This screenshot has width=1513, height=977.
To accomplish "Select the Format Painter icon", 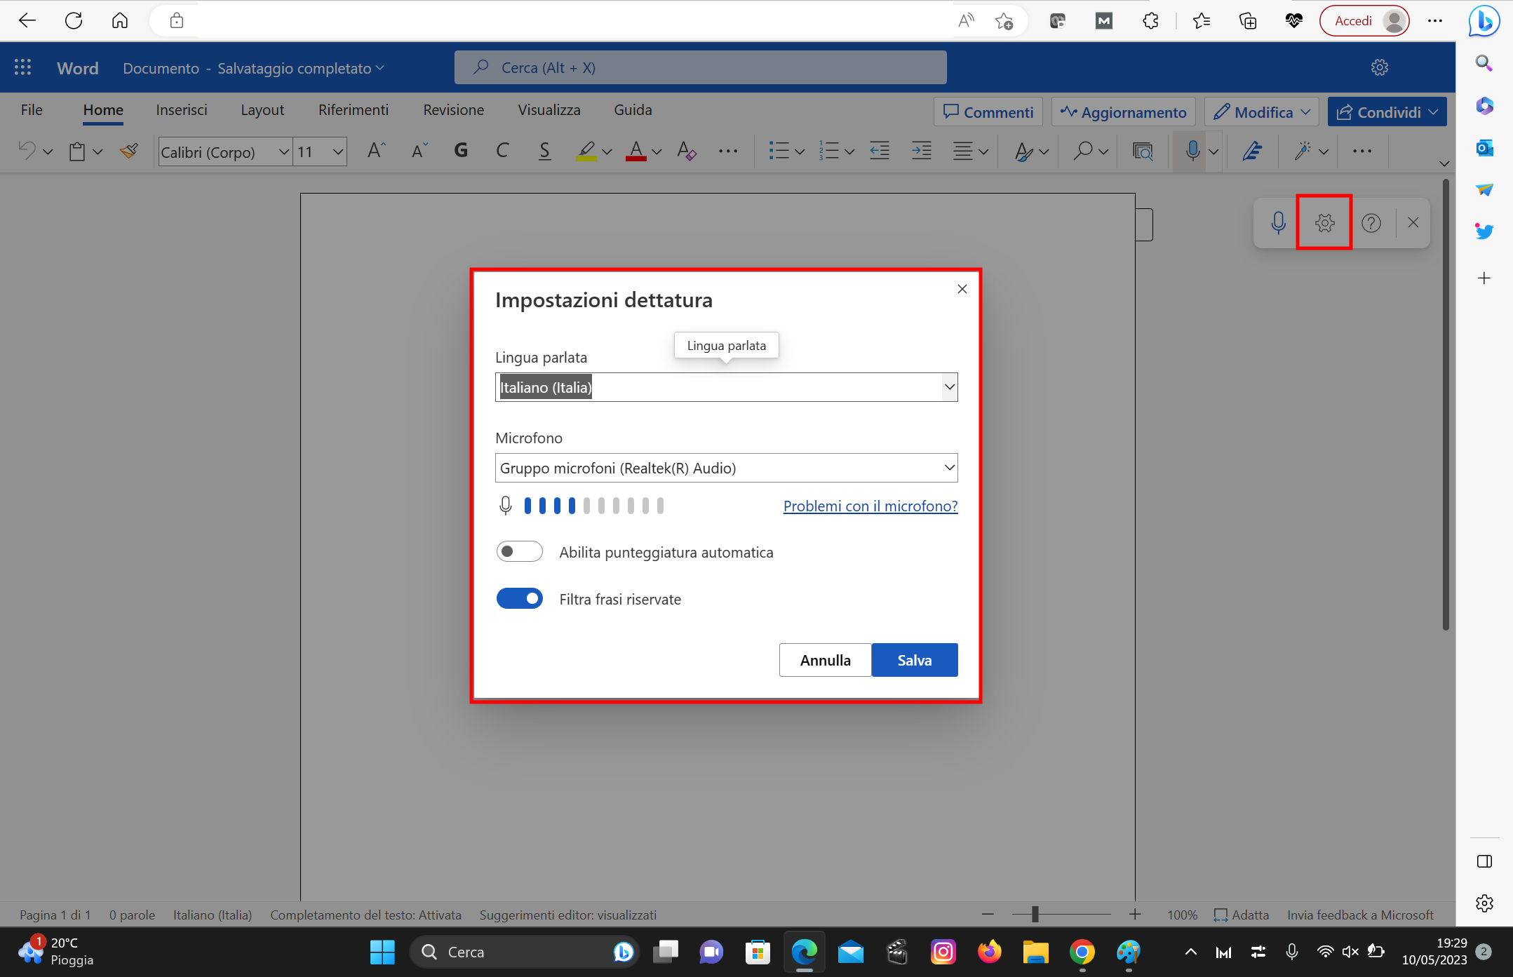I will [x=129, y=151].
